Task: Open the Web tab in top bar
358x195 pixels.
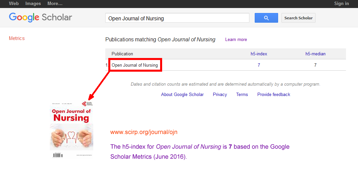Action: (x=14, y=4)
